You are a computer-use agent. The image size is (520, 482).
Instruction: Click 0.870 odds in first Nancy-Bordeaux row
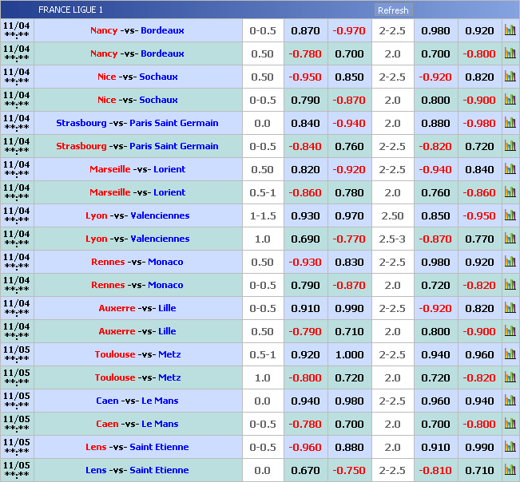click(x=305, y=30)
